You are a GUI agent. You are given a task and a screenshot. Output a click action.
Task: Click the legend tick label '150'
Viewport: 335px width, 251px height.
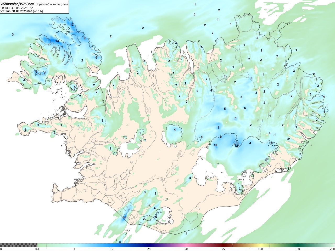tap(298, 249)
